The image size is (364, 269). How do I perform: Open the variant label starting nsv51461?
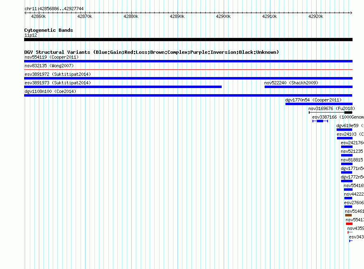tap(354, 211)
